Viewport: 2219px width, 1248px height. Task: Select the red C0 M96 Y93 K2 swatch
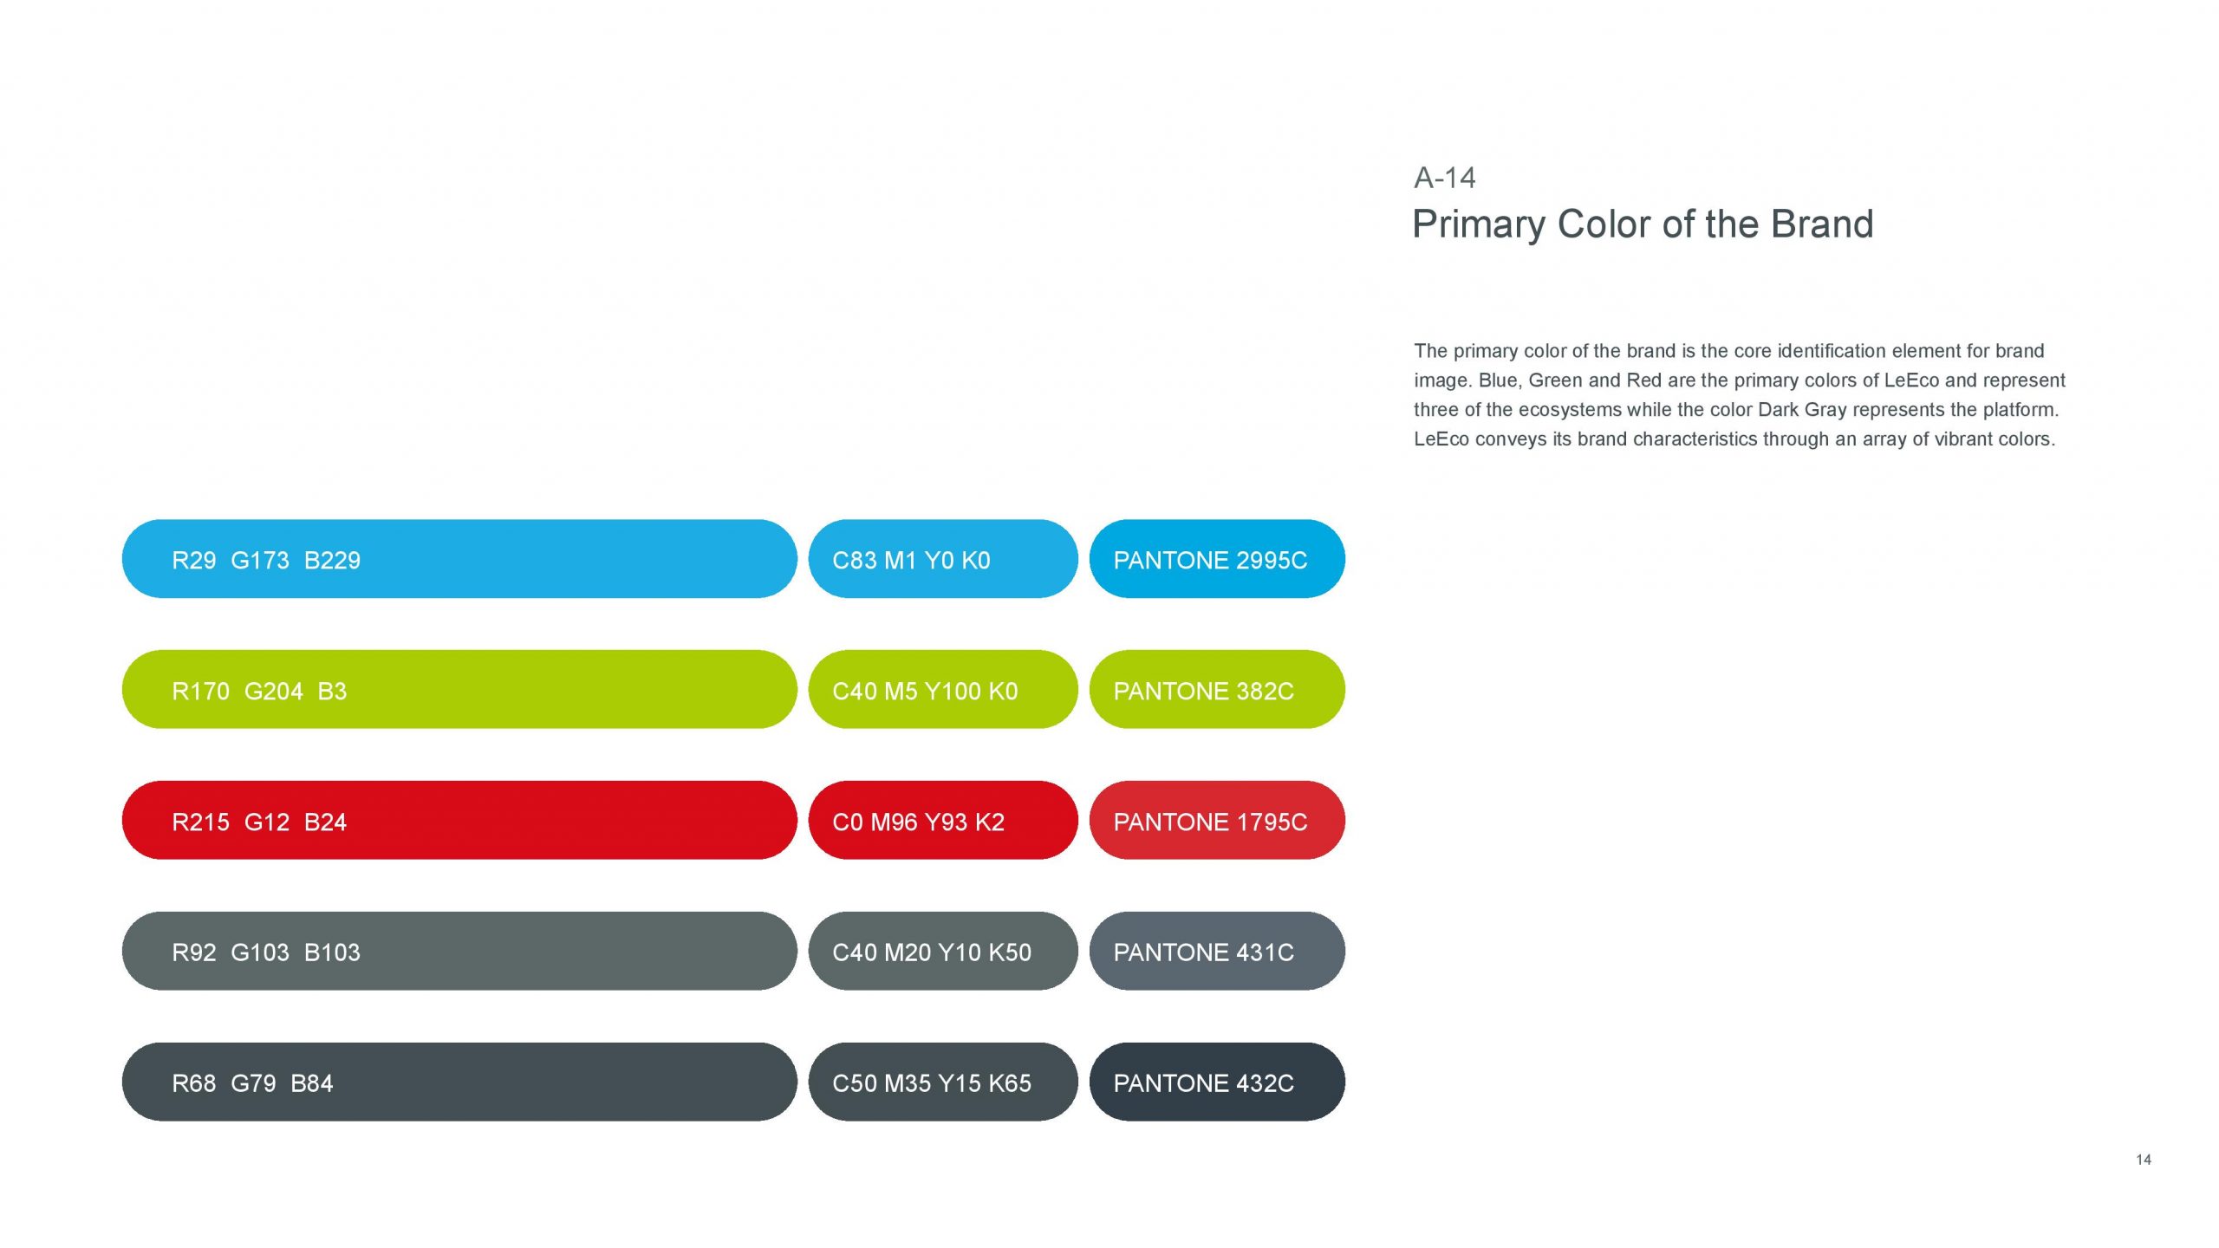pyautogui.click(x=942, y=821)
